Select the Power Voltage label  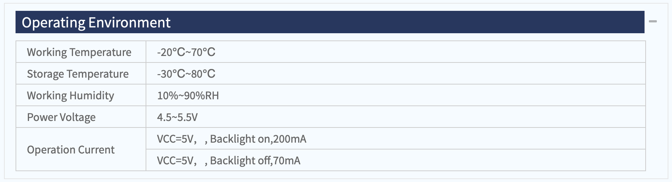point(61,117)
